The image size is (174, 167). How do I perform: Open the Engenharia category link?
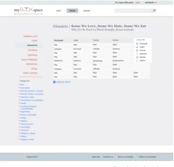(25, 112)
